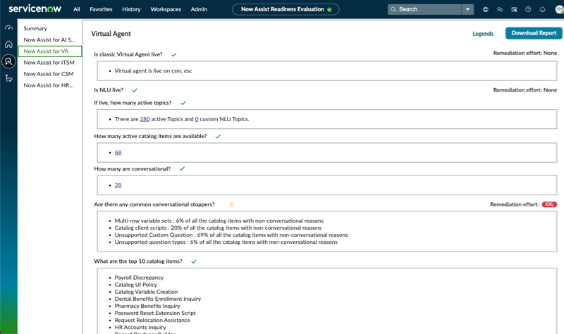Open the 0 custom NLU Topics link

coord(197,119)
